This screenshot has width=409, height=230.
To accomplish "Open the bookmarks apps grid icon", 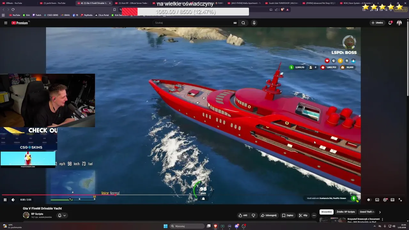I will pyautogui.click(x=3, y=15).
